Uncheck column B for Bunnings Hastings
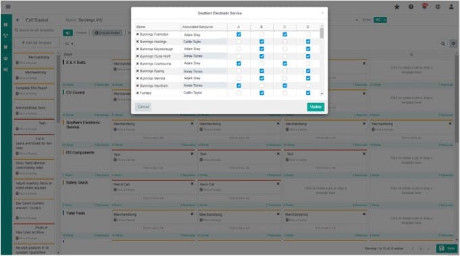 coord(261,42)
